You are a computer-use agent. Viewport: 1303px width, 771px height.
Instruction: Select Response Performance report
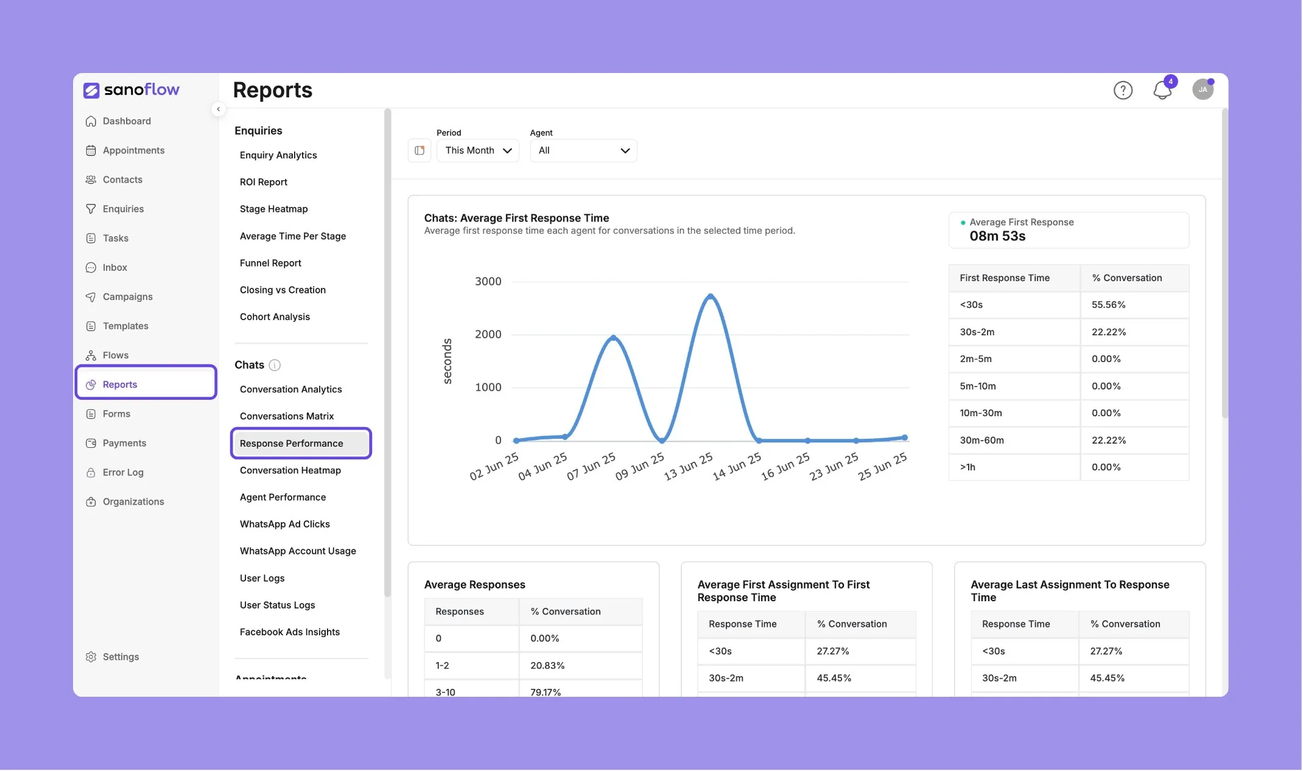coord(301,443)
